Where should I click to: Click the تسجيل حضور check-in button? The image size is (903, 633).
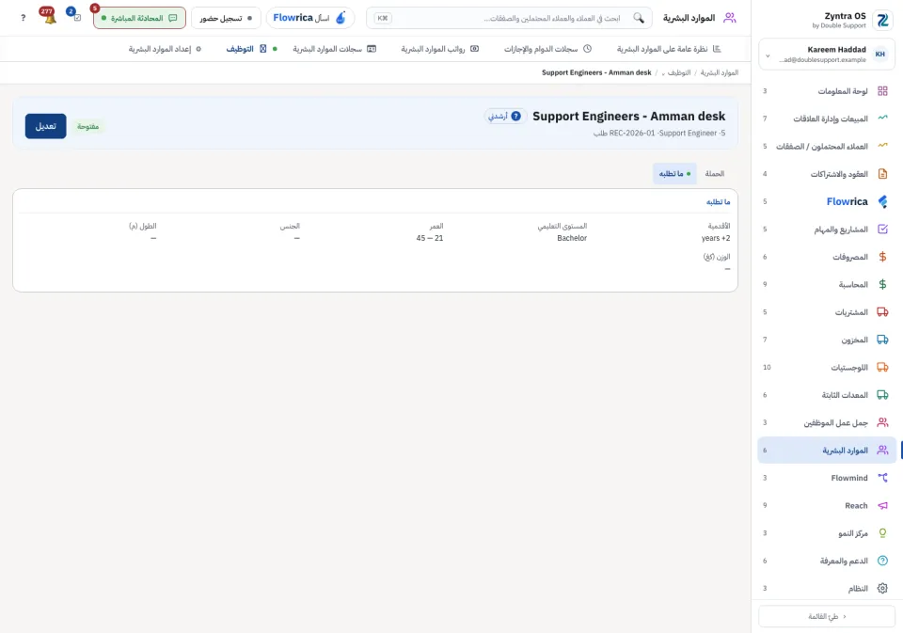tap(226, 18)
